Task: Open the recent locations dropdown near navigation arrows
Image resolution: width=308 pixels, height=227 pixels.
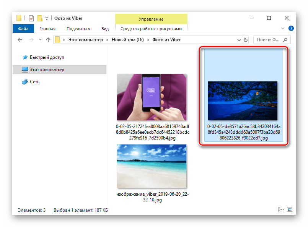Action: pos(40,39)
